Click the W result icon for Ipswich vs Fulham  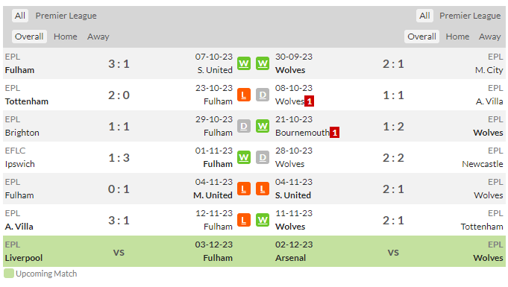click(x=244, y=158)
